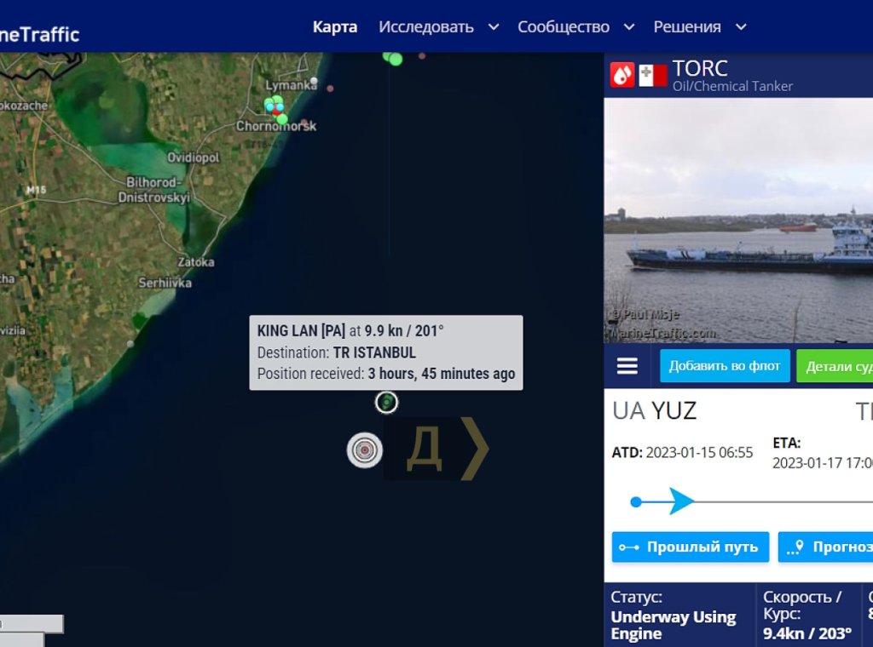873x647 pixels.
Task: Click the MarineTraffic logo
Action: [x=39, y=34]
